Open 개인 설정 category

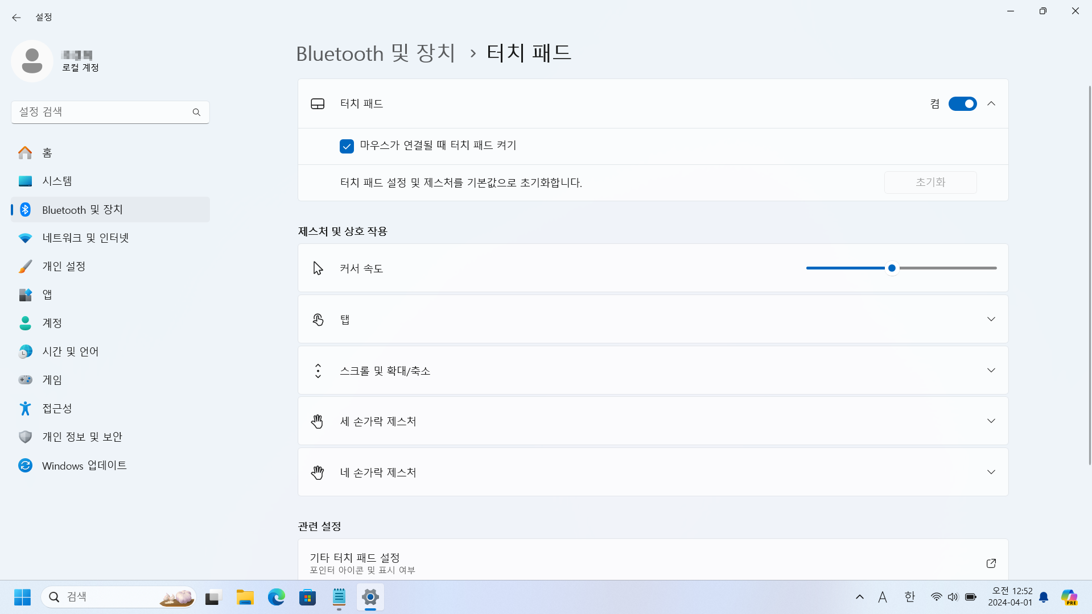pos(110,266)
